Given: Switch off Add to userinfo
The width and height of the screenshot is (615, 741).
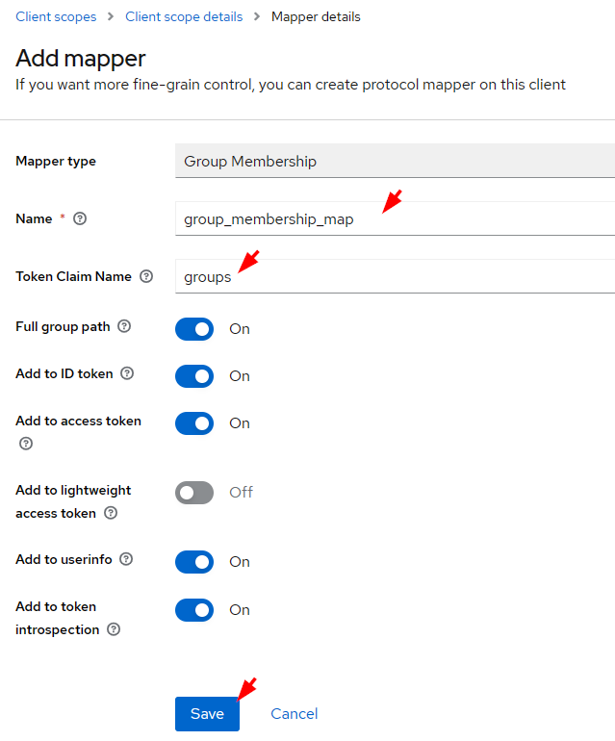Looking at the screenshot, I should [x=194, y=562].
